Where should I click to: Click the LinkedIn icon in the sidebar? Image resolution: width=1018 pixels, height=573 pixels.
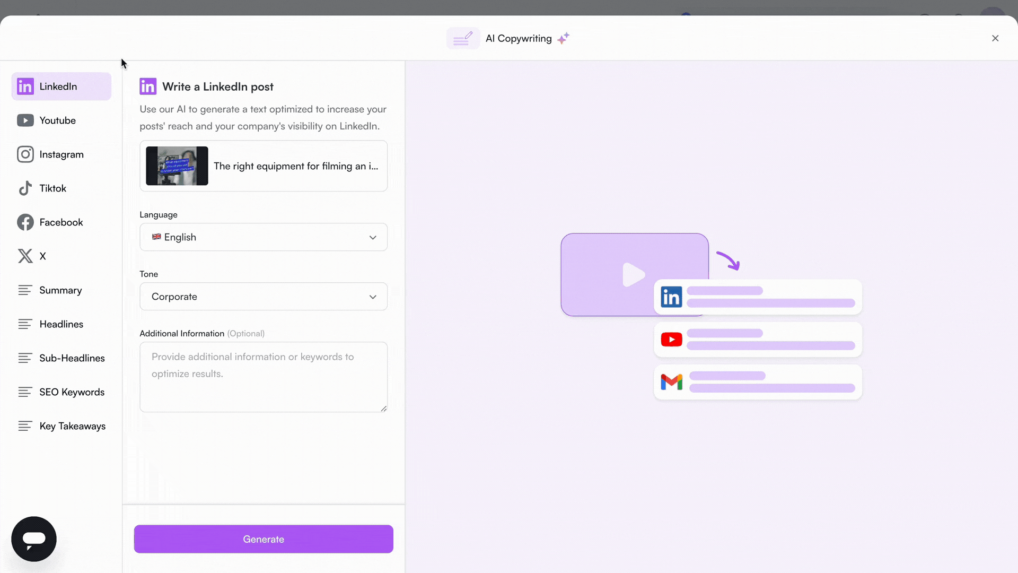25,86
